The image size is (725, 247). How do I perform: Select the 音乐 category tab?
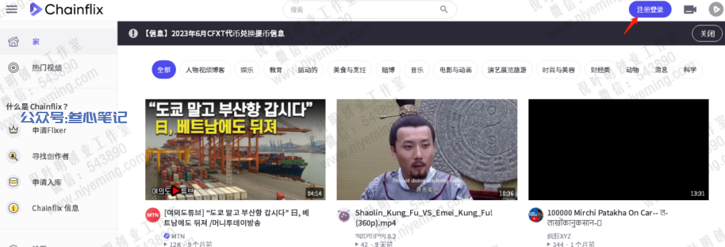(x=417, y=70)
